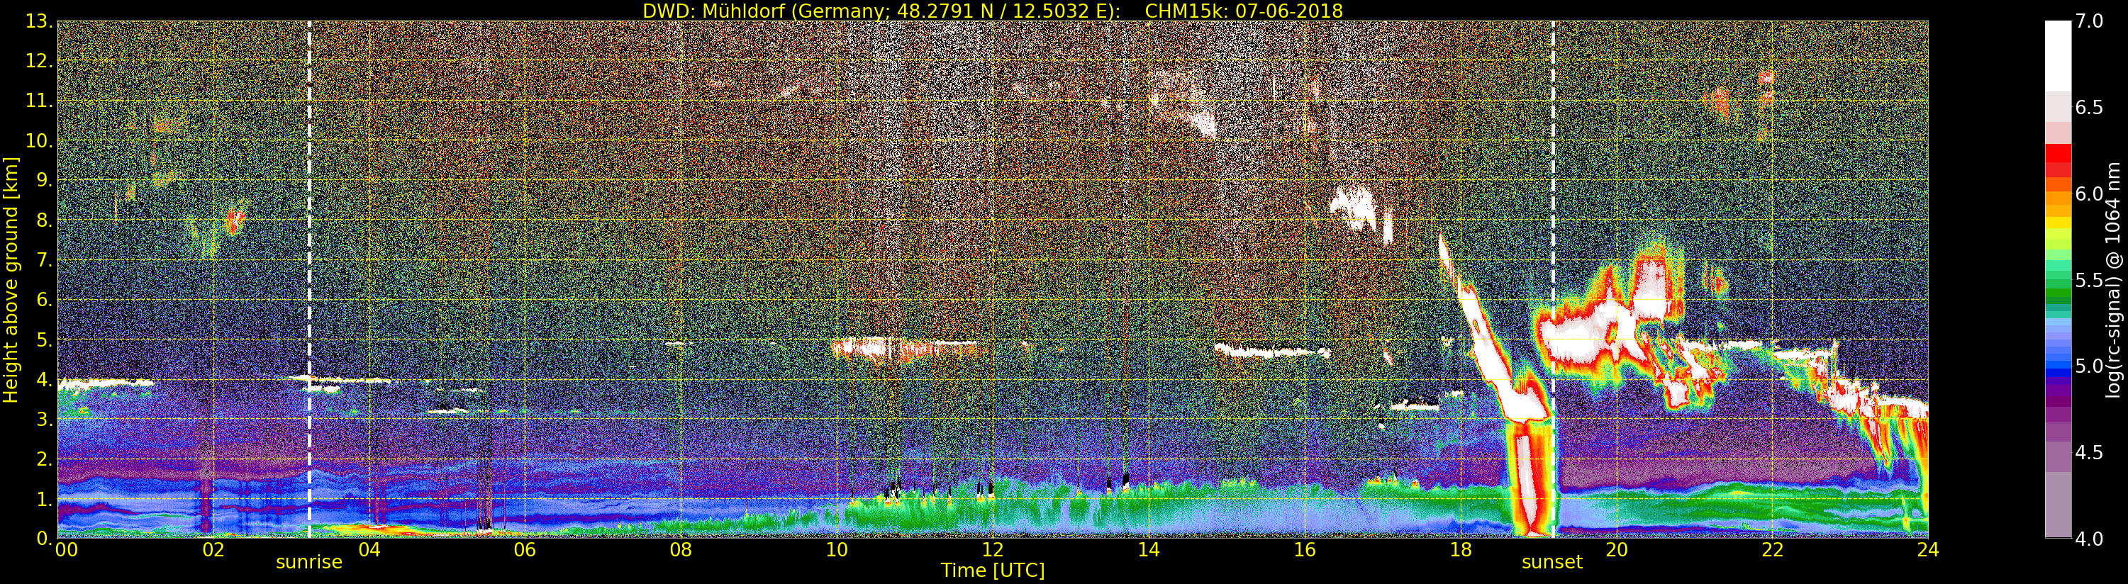2128x584 pixels.
Task: Click the x-axis tick label '04'
Action: tap(369, 550)
